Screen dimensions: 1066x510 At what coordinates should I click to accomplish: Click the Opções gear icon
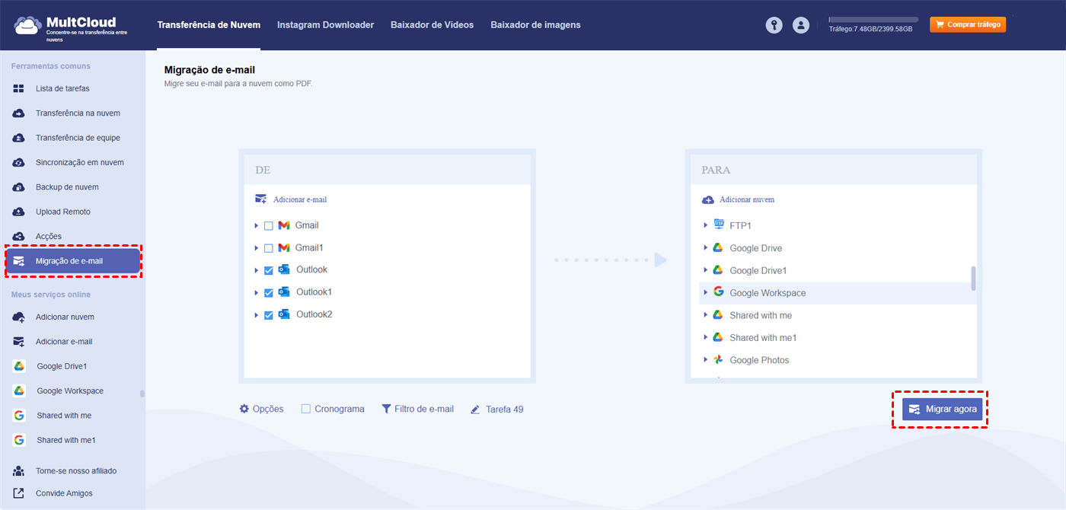[244, 409]
